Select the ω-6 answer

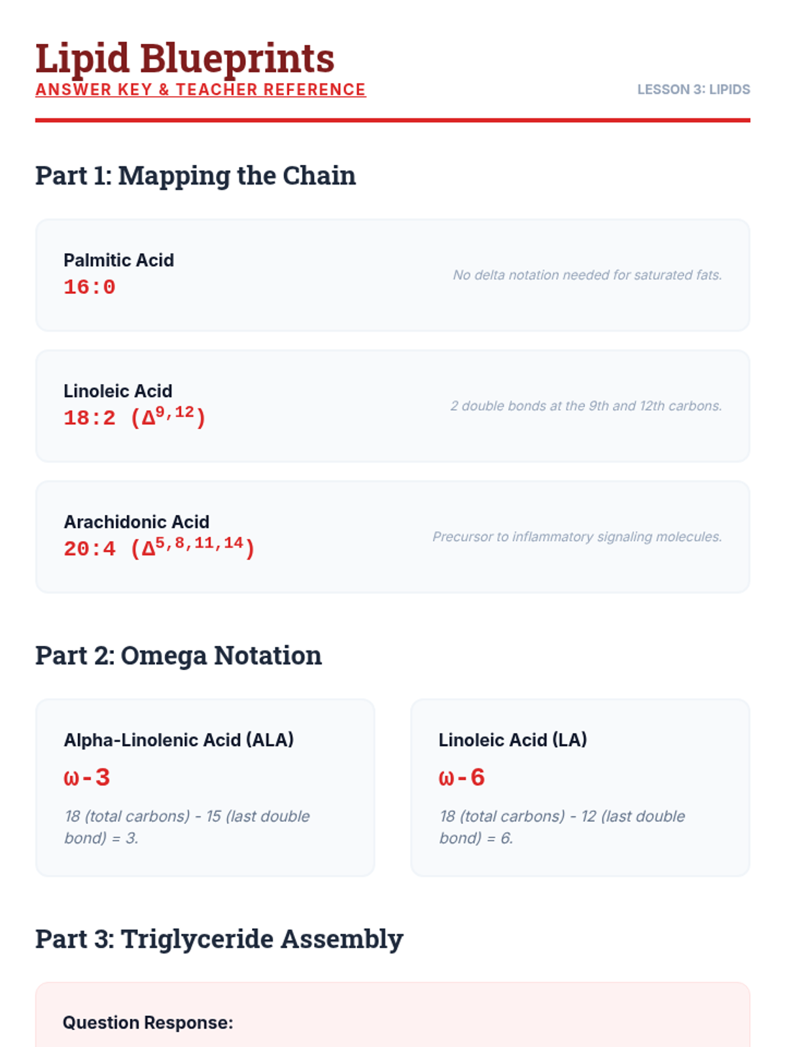click(x=462, y=777)
